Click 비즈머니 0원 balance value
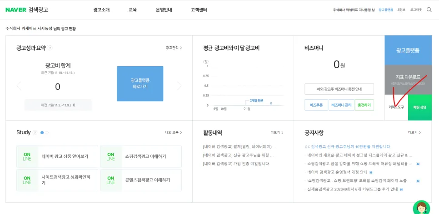The image size is (439, 214). click(x=339, y=65)
